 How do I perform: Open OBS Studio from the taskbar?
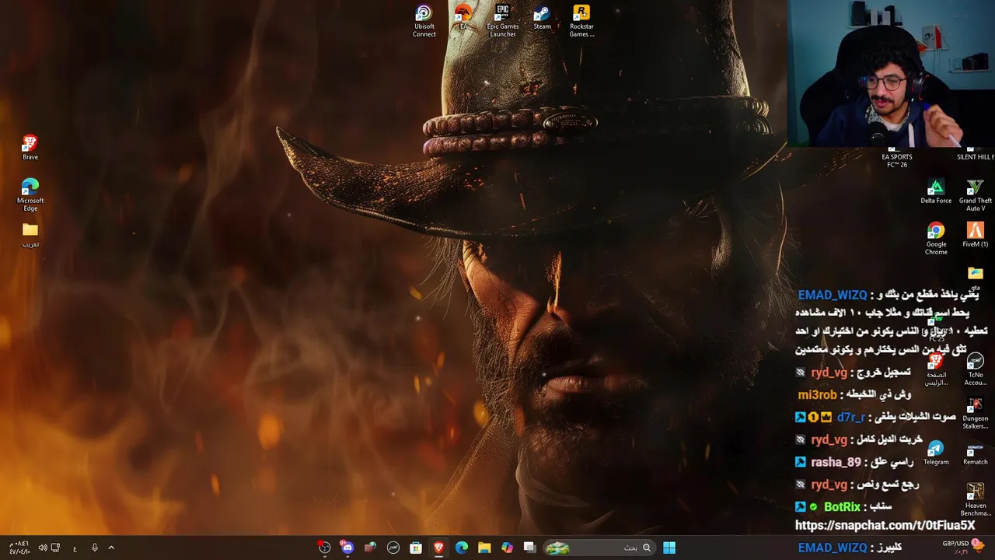(x=324, y=548)
